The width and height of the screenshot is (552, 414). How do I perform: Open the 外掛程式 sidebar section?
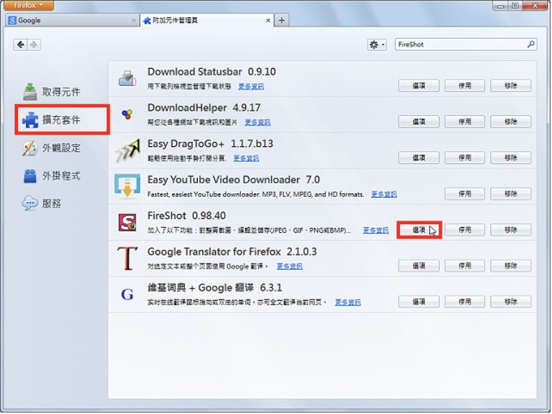[x=52, y=175]
